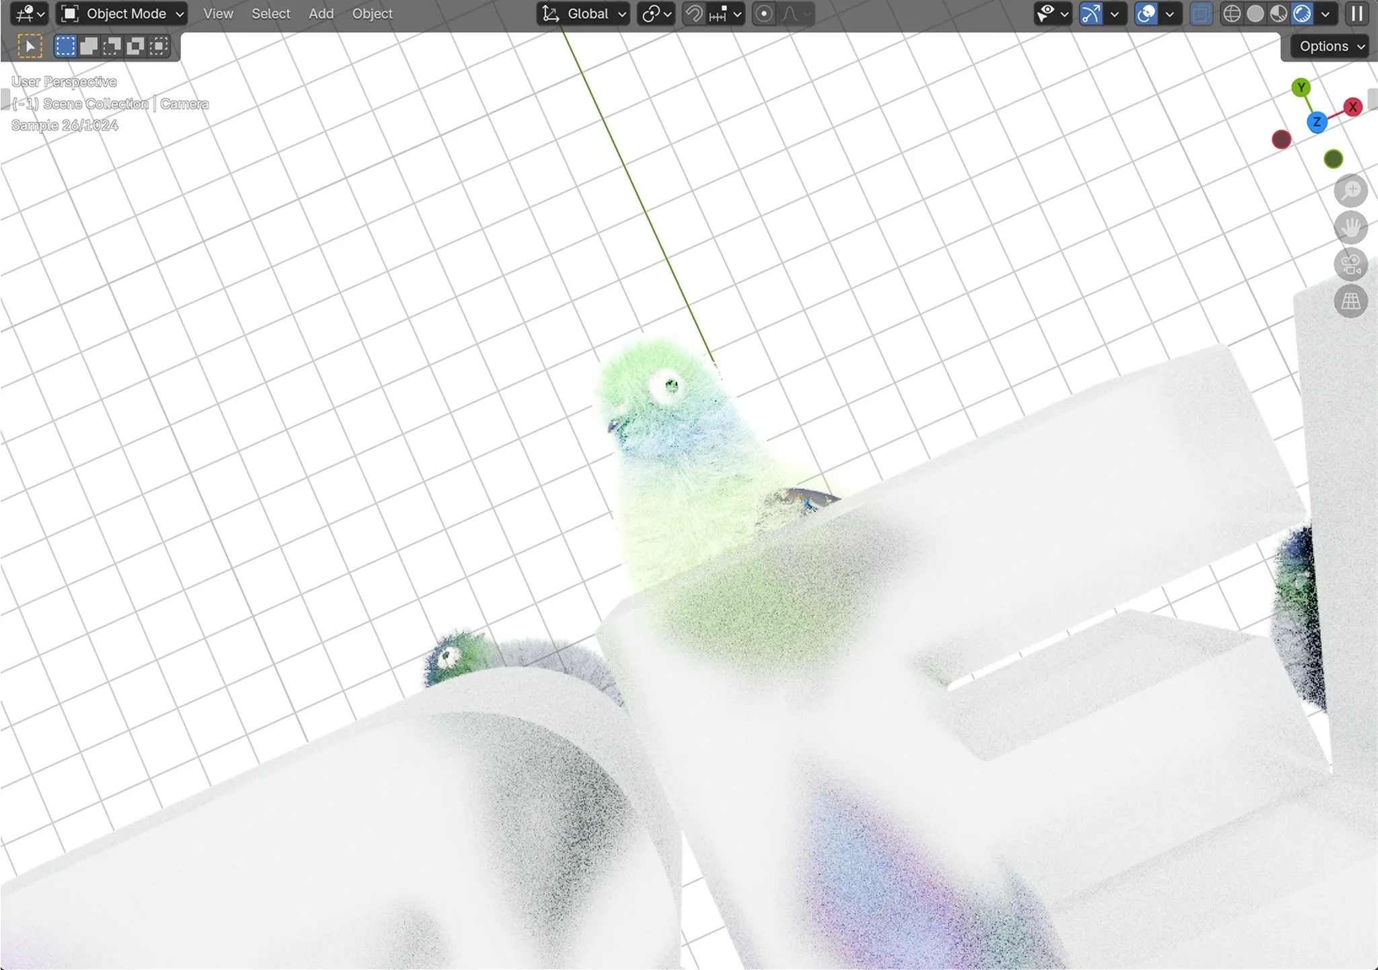Viewport: 1378px width, 970px height.
Task: Toggle viewport overlays
Action: (1146, 13)
